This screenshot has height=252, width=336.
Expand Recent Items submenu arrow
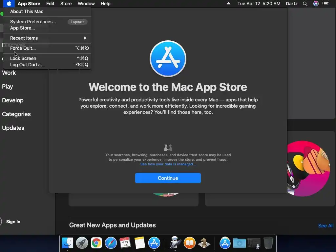pyautogui.click(x=85, y=38)
